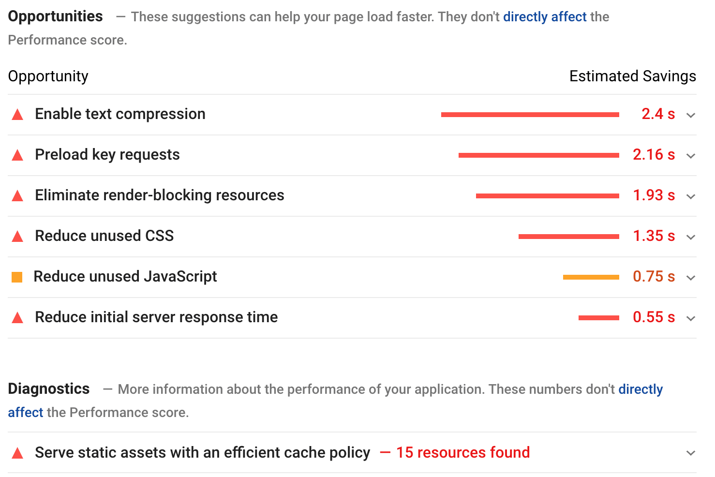Select the warning triangle beside Eliminate render-blocking resources
This screenshot has width=715, height=477.
17,195
